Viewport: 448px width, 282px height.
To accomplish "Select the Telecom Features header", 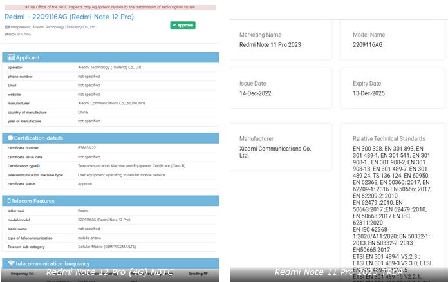I will 111,201.
